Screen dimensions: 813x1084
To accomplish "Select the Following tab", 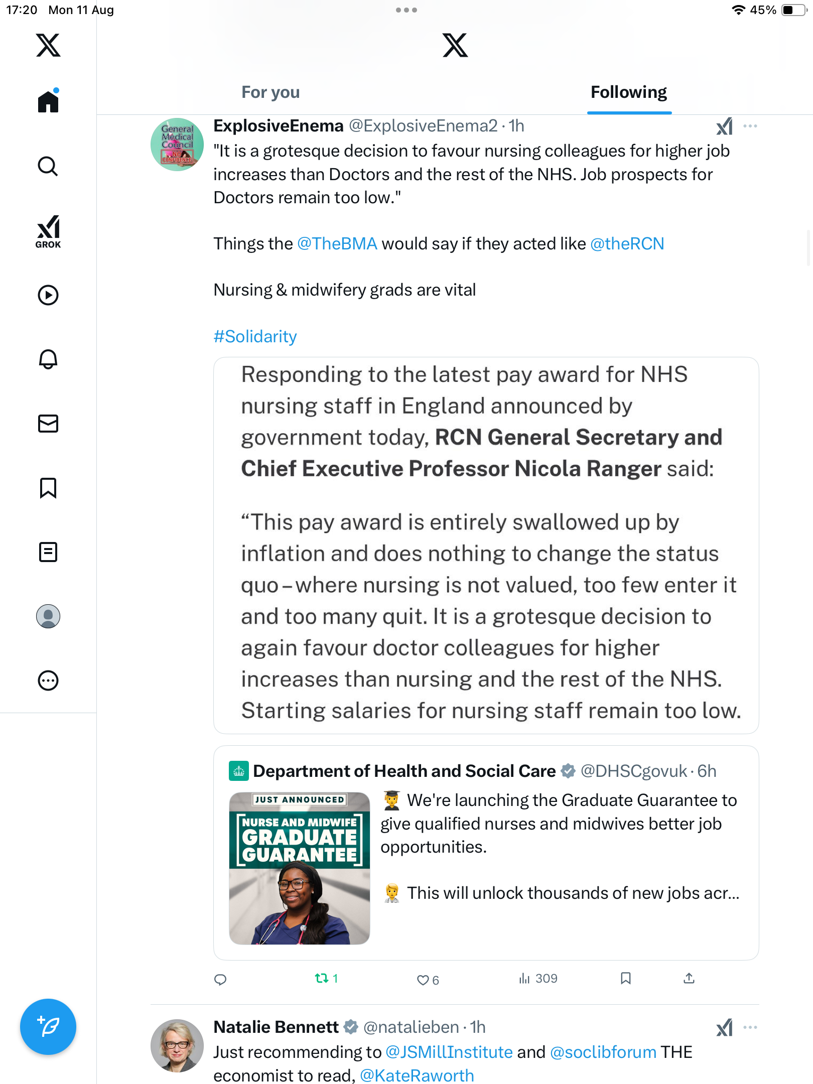I will pyautogui.click(x=628, y=92).
